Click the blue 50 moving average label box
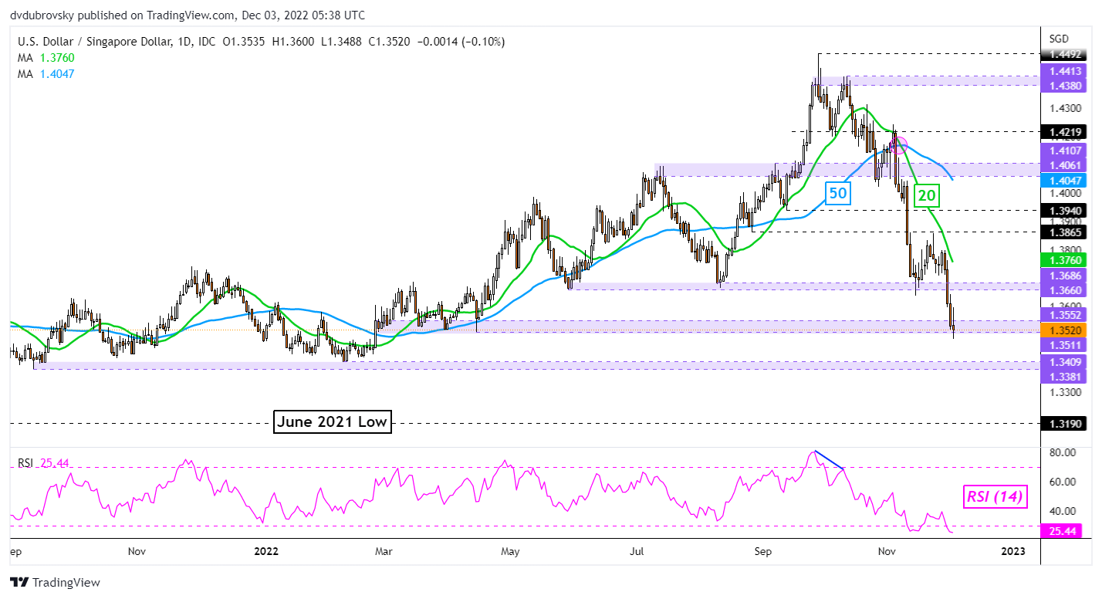Image resolution: width=1102 pixels, height=599 pixels. pos(837,193)
